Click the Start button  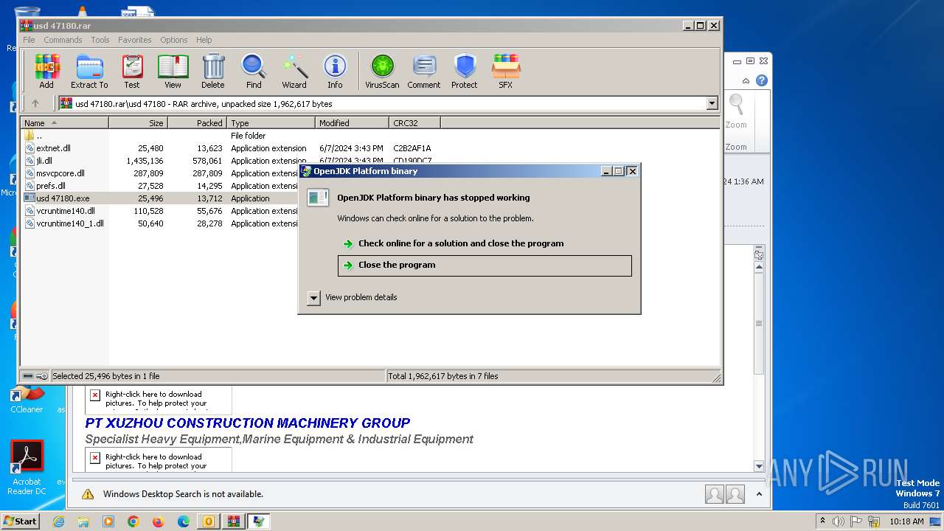(20, 521)
